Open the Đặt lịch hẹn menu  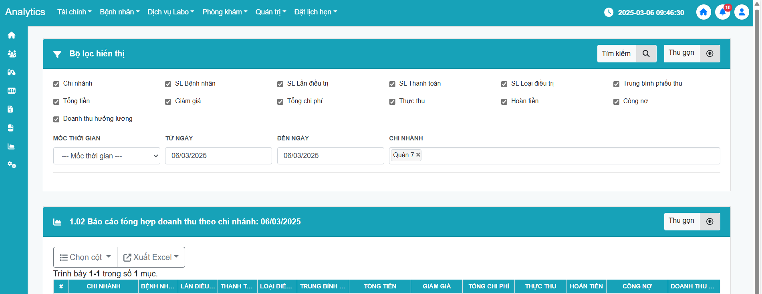[x=315, y=12]
